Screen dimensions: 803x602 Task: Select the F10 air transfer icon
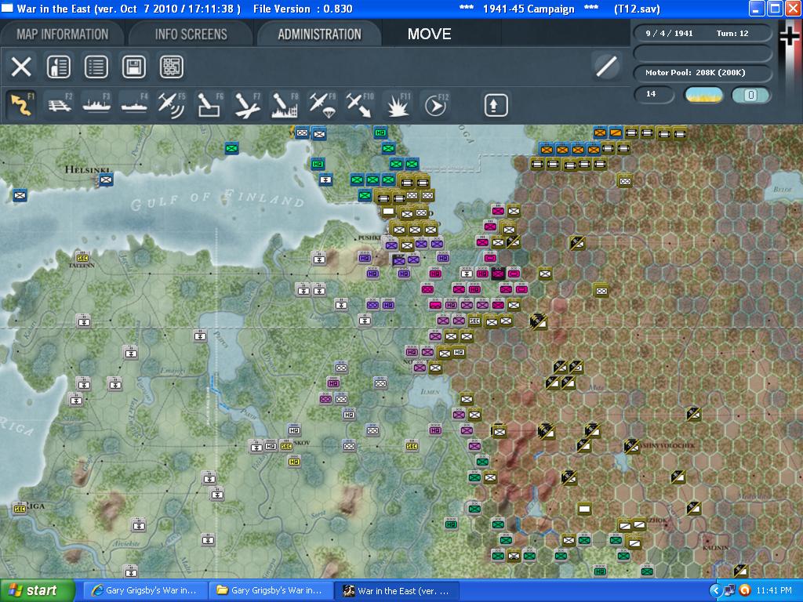point(359,105)
